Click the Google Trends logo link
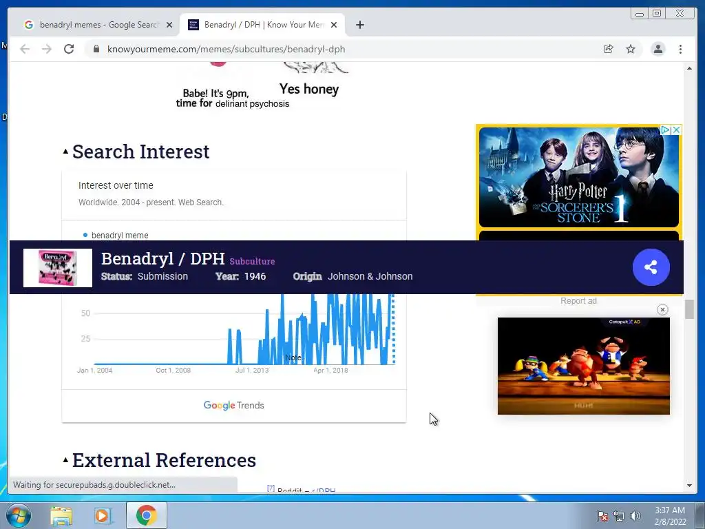The image size is (705, 529). coord(234,405)
